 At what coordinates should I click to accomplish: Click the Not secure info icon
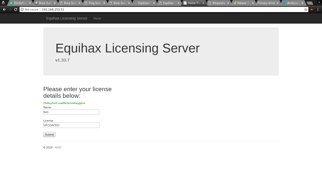[x=22, y=9]
